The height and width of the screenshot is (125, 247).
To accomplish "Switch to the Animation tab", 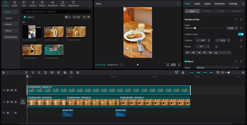I will (x=219, y=4).
